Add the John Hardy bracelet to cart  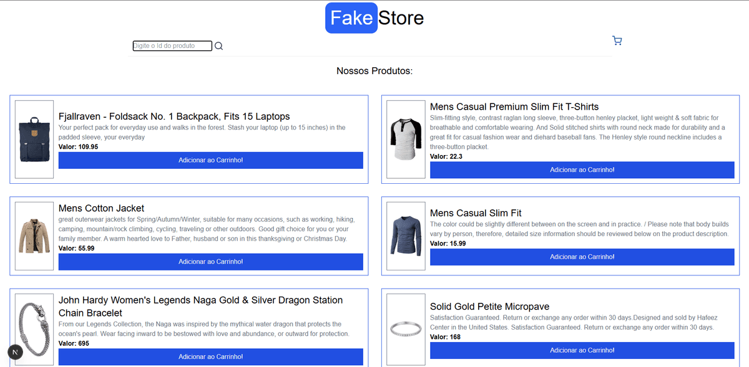coord(210,356)
